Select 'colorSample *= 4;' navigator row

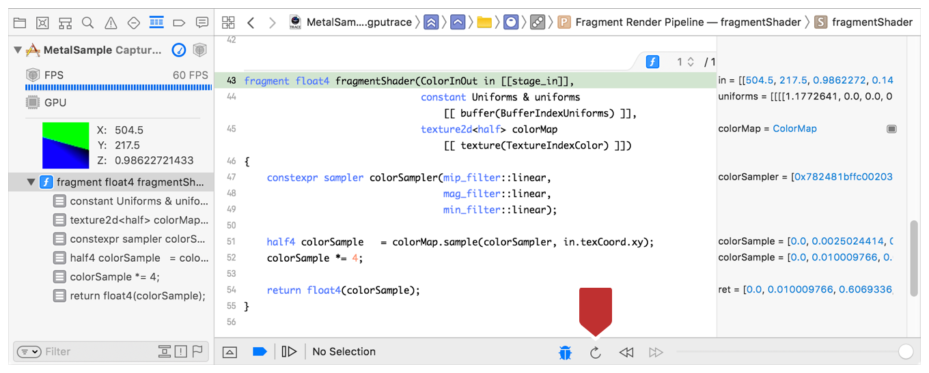[x=111, y=277]
